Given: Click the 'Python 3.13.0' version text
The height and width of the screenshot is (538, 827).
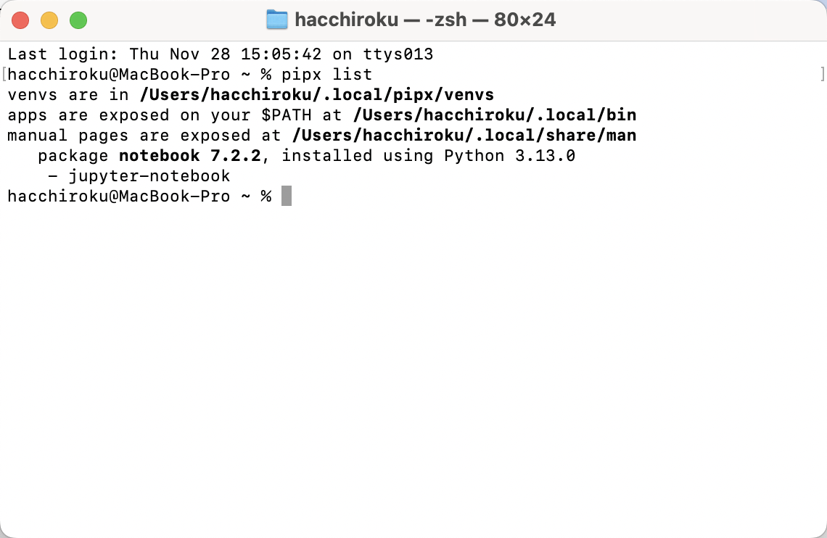Looking at the screenshot, I should (509, 155).
